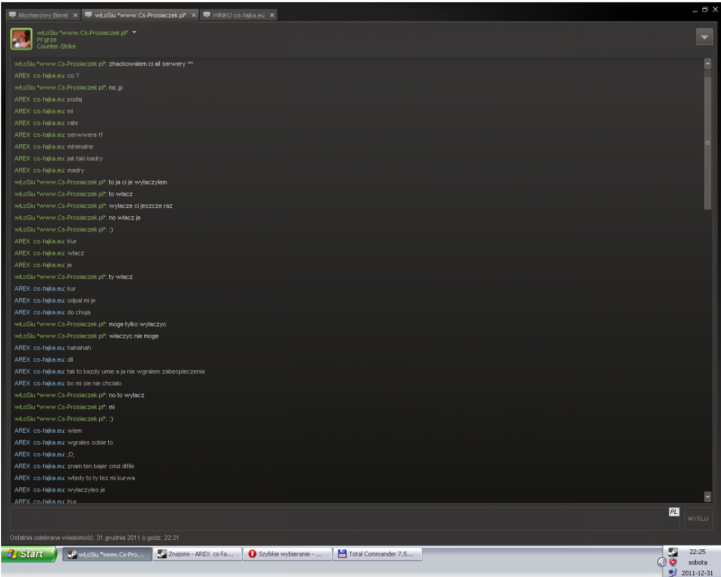This screenshot has height=577, width=721.
Task: Select the wŁoSiu *www.Cs-Prosiaczek.pl* chat tab
Action: tap(141, 15)
